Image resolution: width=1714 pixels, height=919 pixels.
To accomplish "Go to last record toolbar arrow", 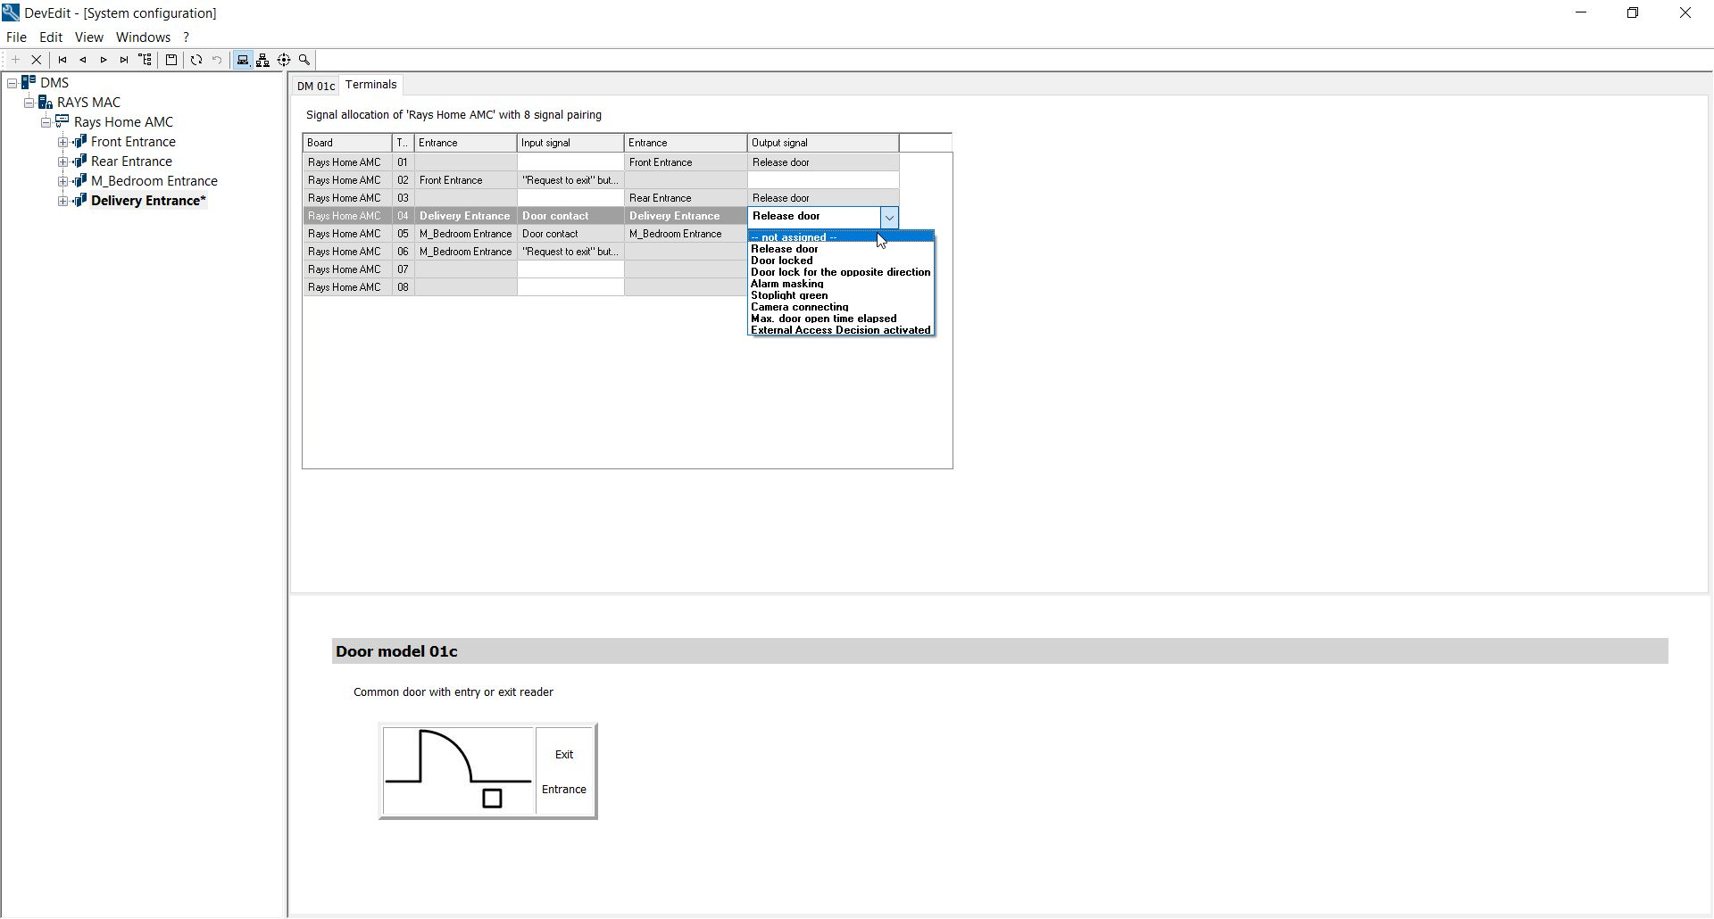I will [x=124, y=60].
